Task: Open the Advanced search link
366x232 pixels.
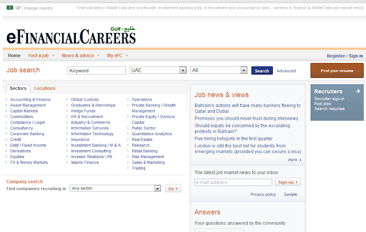Action: point(286,71)
